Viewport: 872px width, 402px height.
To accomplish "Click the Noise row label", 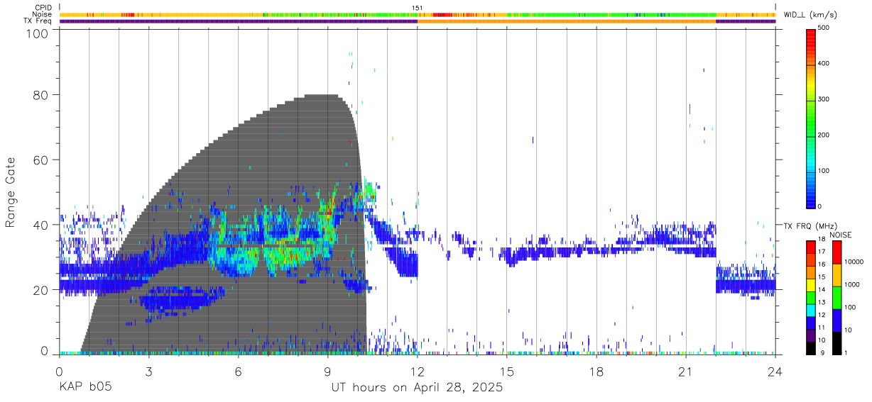I will 43,14.
